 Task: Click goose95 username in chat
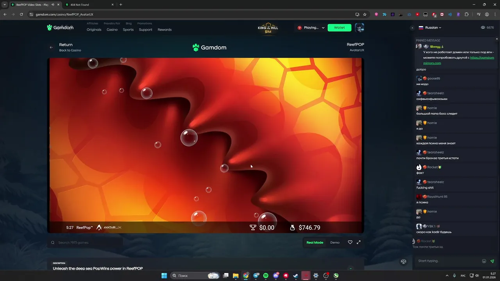click(434, 78)
